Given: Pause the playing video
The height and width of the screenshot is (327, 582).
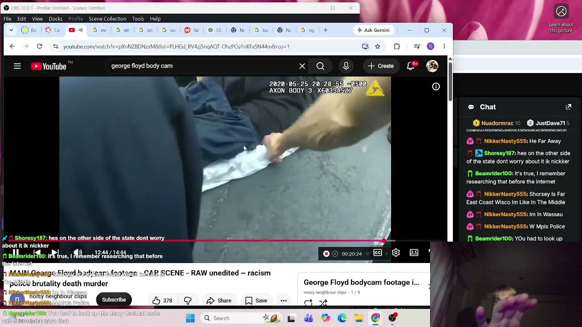Looking at the screenshot, I should (x=15, y=253).
